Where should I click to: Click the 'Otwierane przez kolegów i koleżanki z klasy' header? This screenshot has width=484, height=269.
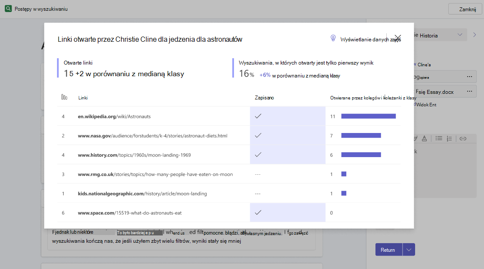373,98
